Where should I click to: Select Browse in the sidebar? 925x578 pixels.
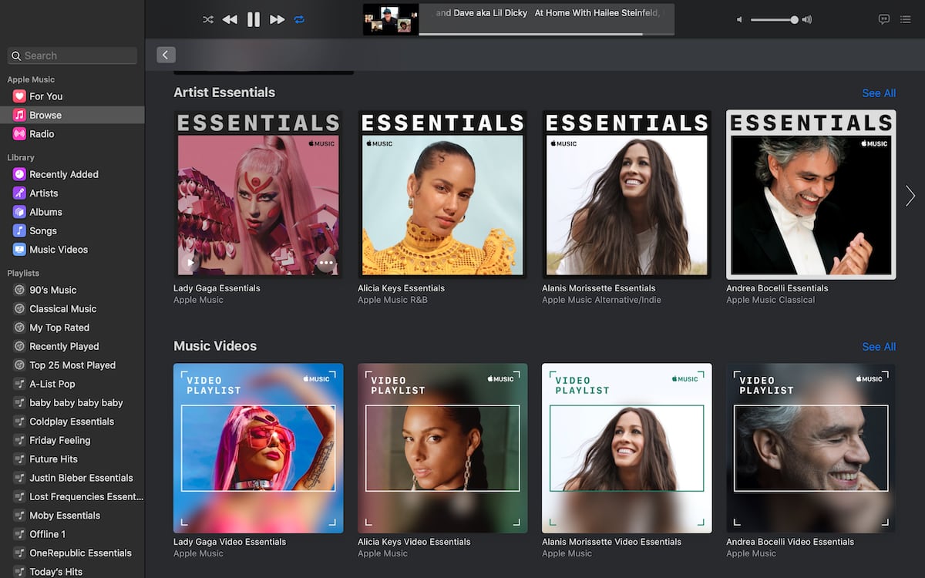click(x=45, y=115)
